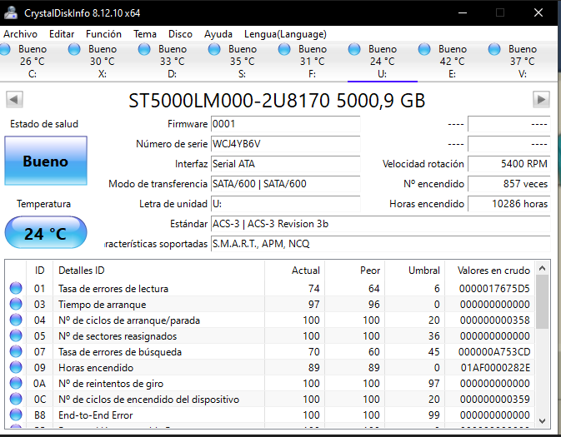Select Nº de sectores reasignados row text

point(118,336)
